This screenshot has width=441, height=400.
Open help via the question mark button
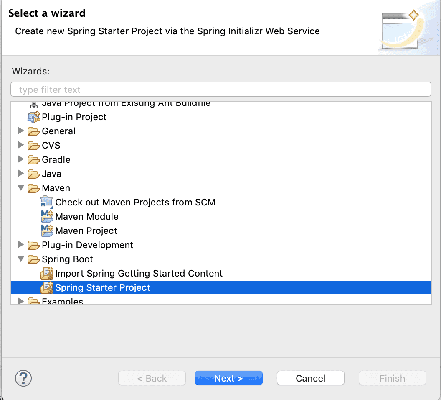click(x=23, y=378)
